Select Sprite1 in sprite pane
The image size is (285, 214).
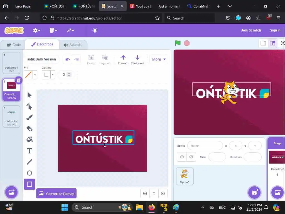[185, 176]
